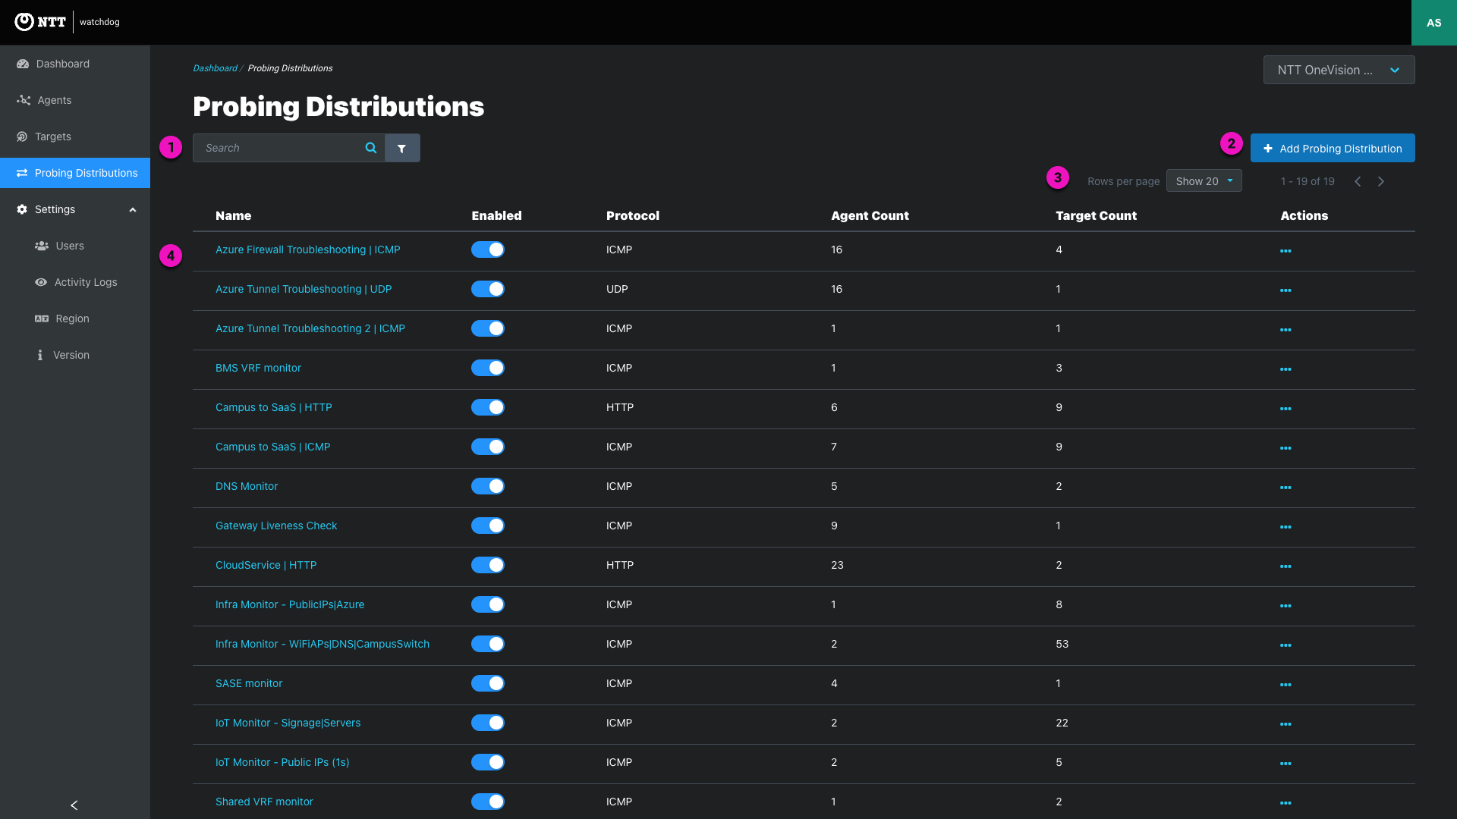
Task: Open Agents in the sidebar
Action: (75, 100)
